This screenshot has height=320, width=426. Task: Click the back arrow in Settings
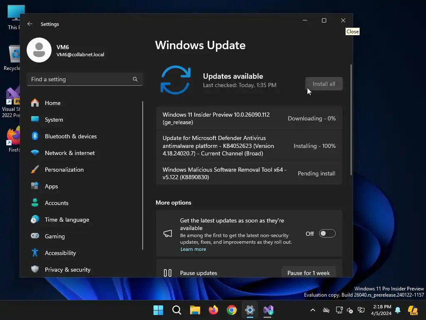[30, 24]
